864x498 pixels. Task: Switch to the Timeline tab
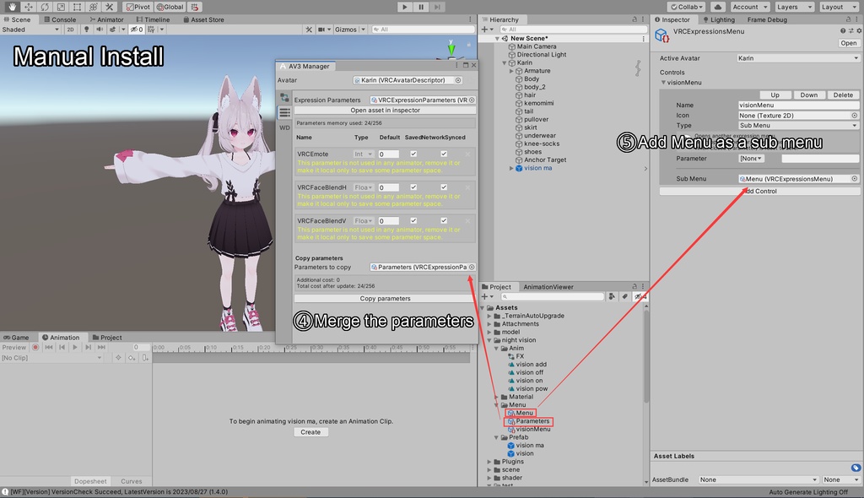pyautogui.click(x=153, y=19)
